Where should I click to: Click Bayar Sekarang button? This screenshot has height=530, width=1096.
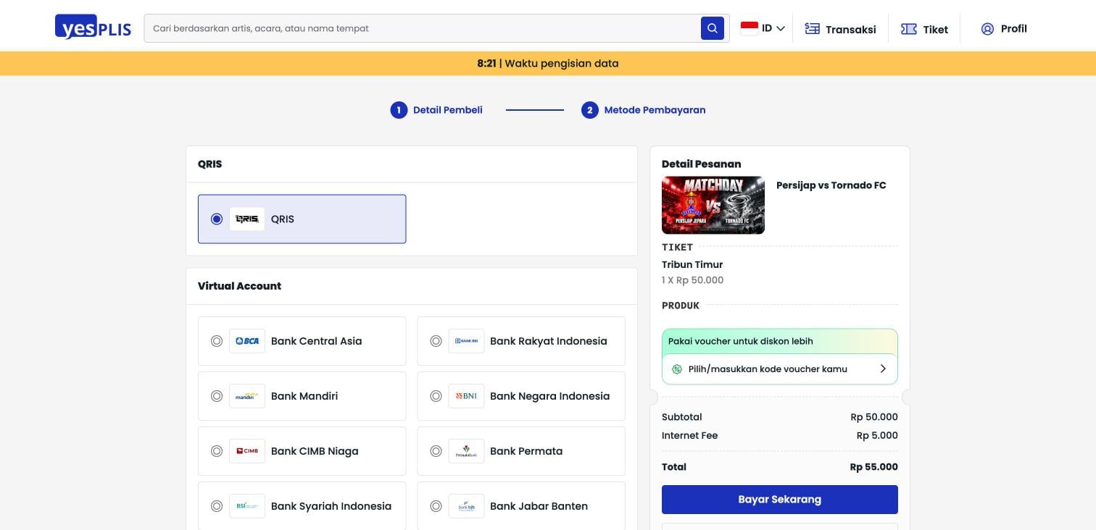(x=780, y=500)
